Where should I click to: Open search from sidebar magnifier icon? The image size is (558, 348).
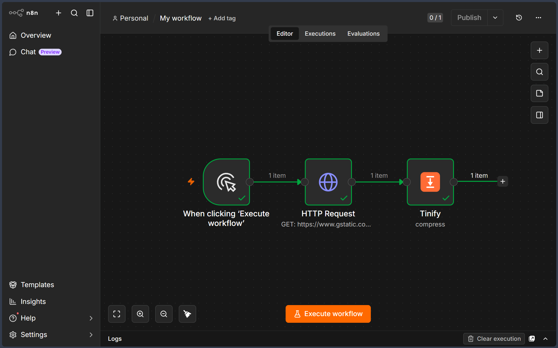74,13
